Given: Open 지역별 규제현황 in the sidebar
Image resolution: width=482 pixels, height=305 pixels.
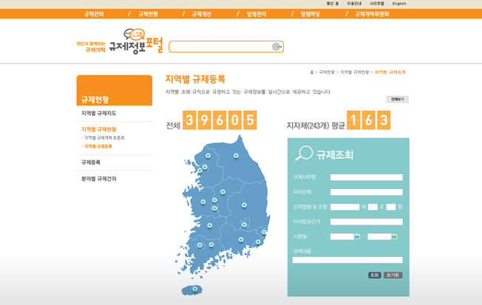Looking at the screenshot, I should click(98, 129).
